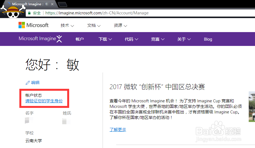Image resolution: width=255 pixels, height=148 pixels.
Task: Select the Microsoft Imagine browser tab
Action: (29, 4)
